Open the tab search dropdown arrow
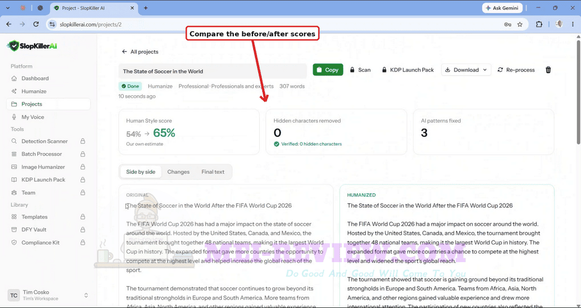Image resolution: width=581 pixels, height=308 pixels. click(x=7, y=8)
